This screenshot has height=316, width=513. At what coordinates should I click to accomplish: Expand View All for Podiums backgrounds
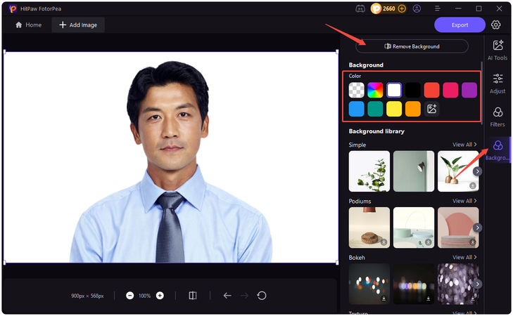click(465, 202)
